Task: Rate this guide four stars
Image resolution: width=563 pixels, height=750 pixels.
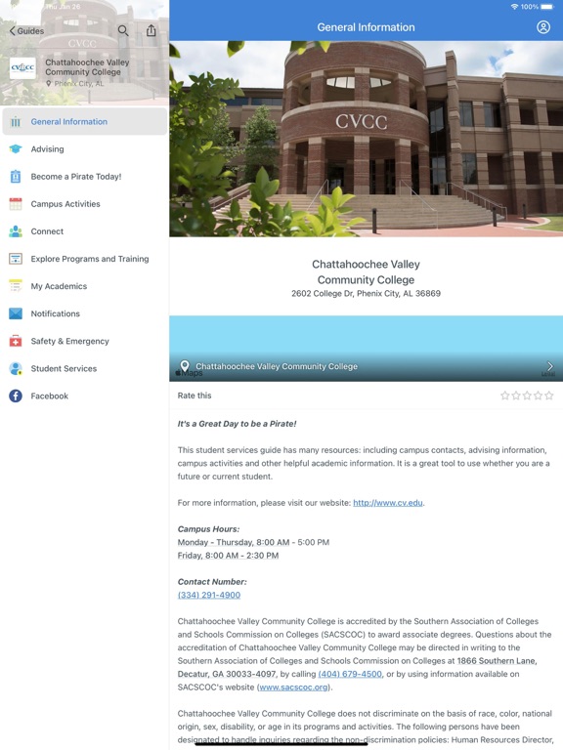Action: [538, 396]
